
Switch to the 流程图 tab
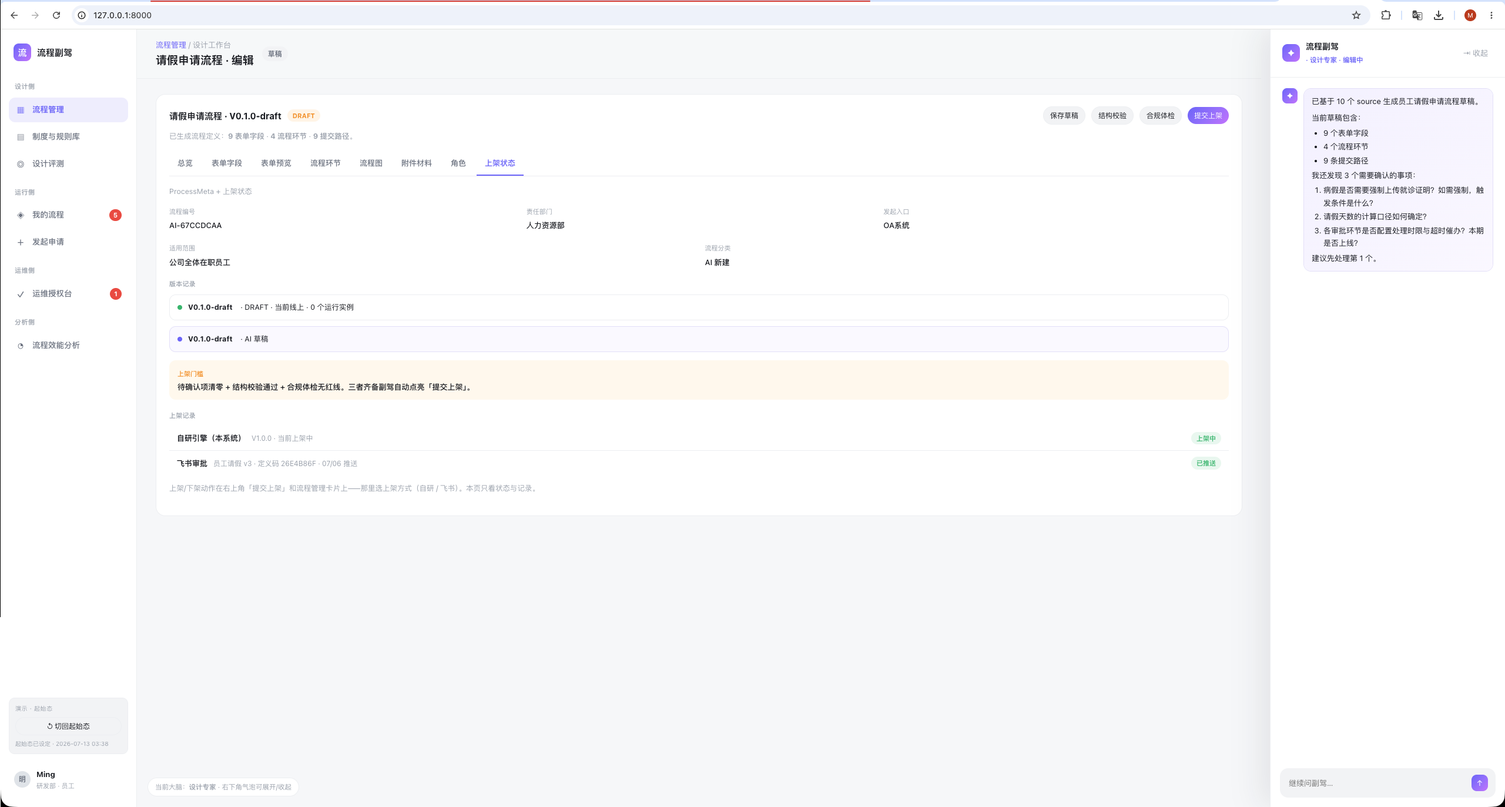[x=371, y=163]
